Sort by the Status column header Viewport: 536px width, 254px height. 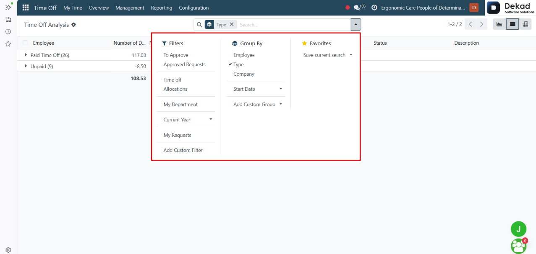[380, 43]
